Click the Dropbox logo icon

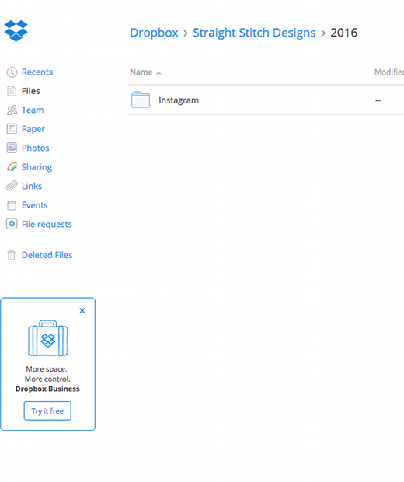[16, 31]
